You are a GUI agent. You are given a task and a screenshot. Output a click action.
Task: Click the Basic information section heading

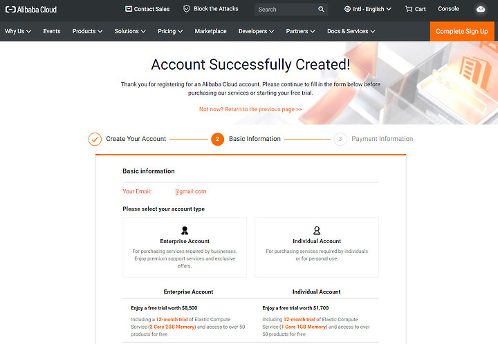pos(149,171)
